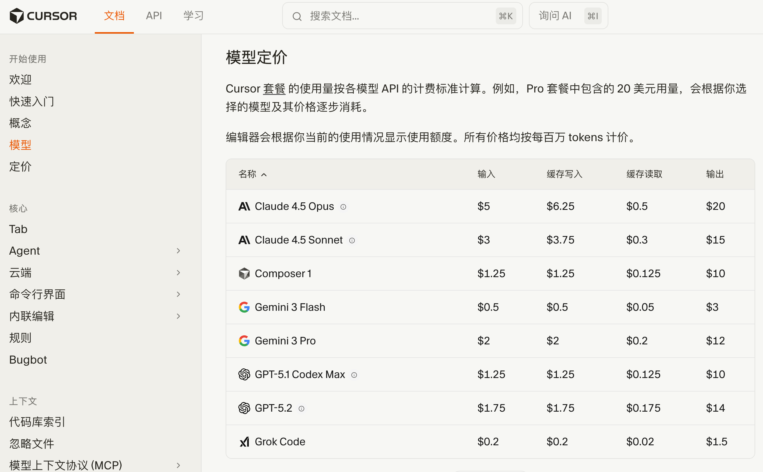Click the search magnifier icon

point(297,16)
